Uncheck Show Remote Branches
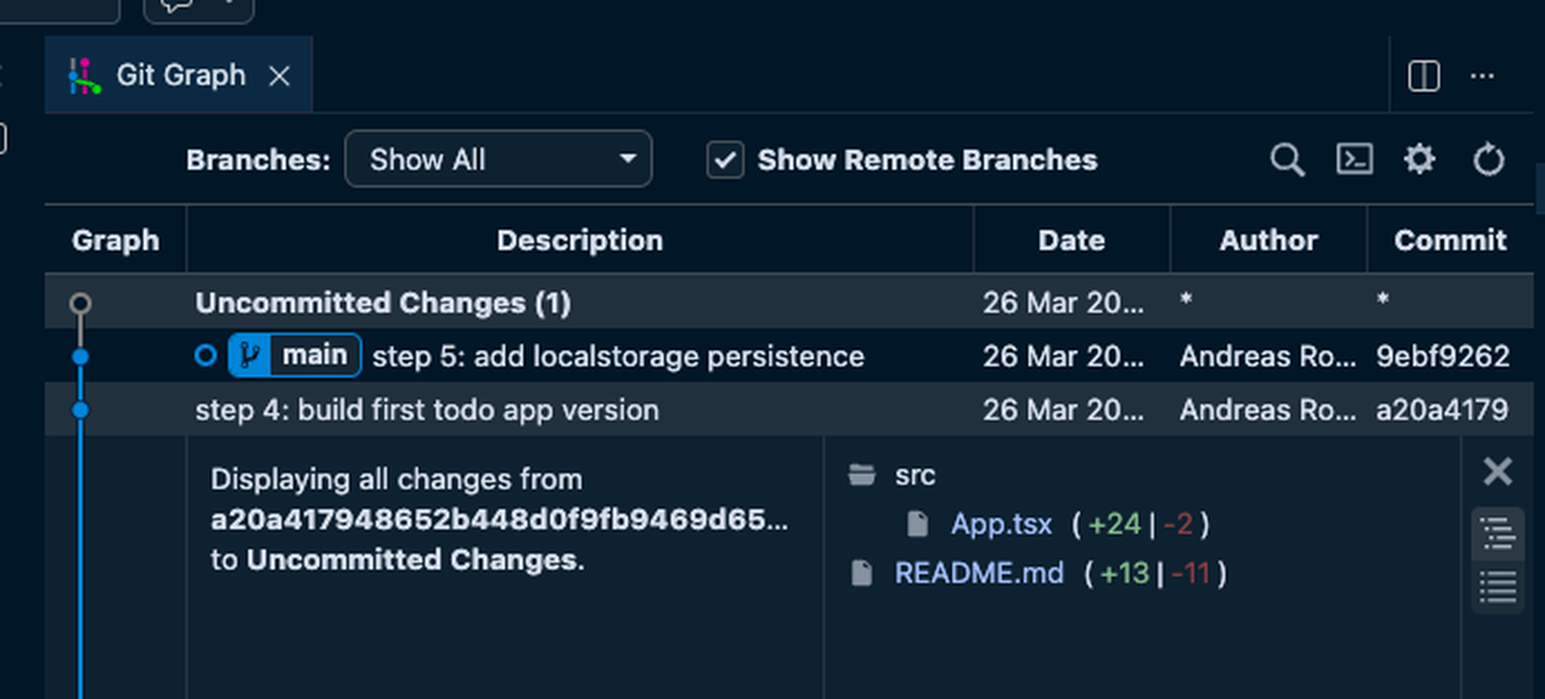The width and height of the screenshot is (1545, 699). pyautogui.click(x=725, y=159)
